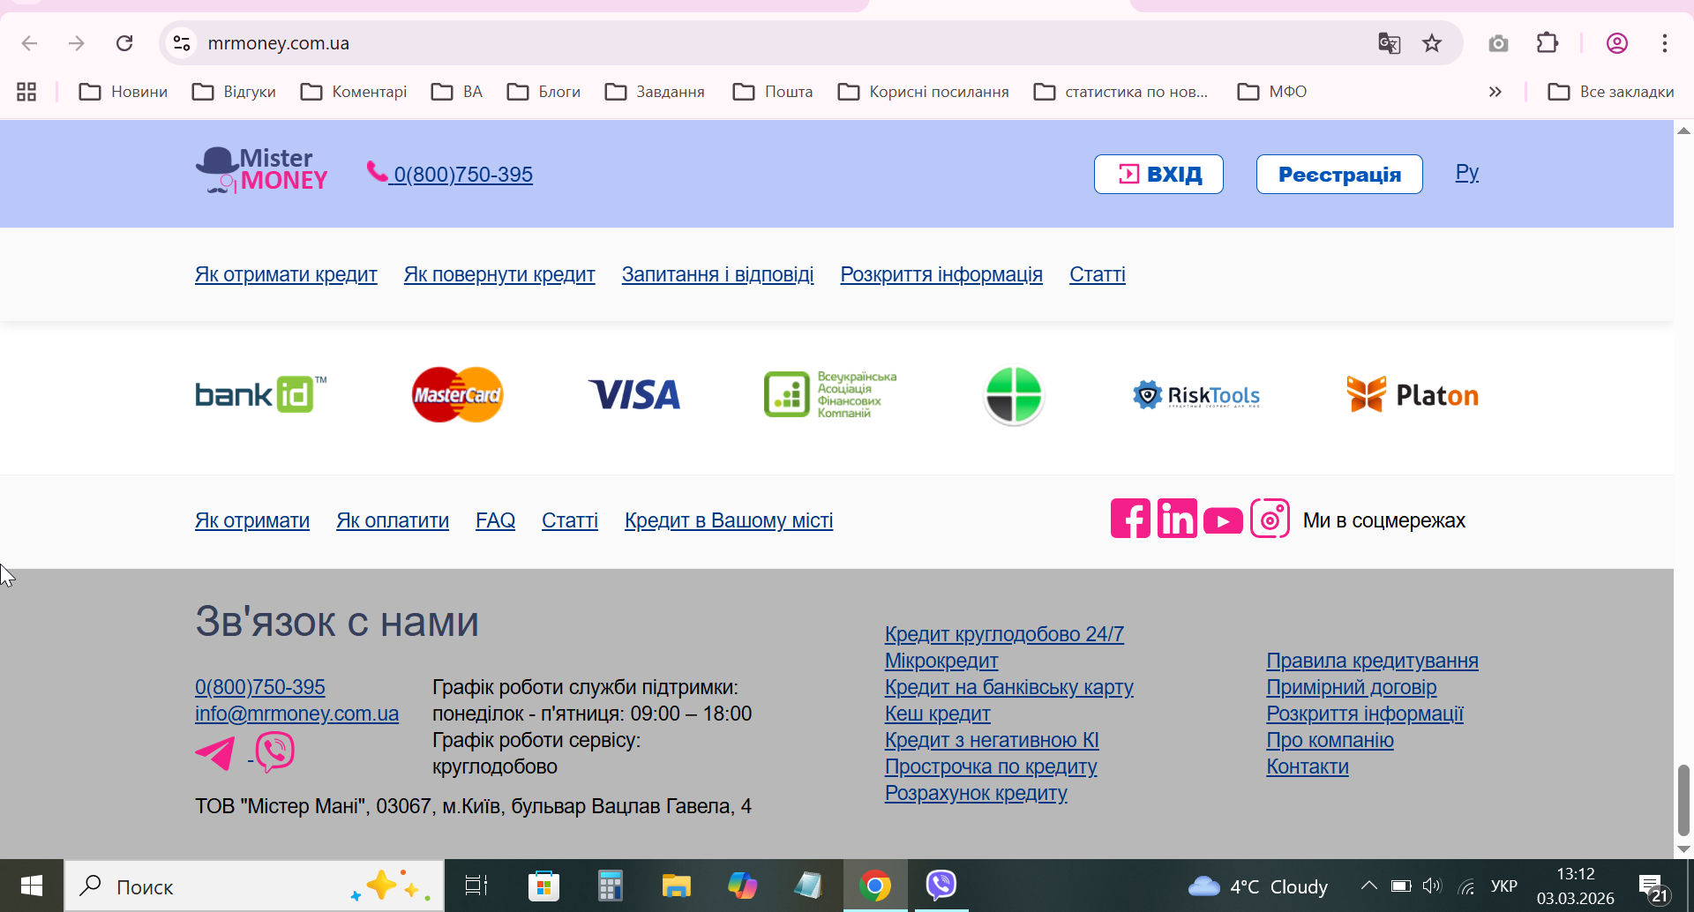Open the МФО bookmark folder

pyautogui.click(x=1272, y=92)
